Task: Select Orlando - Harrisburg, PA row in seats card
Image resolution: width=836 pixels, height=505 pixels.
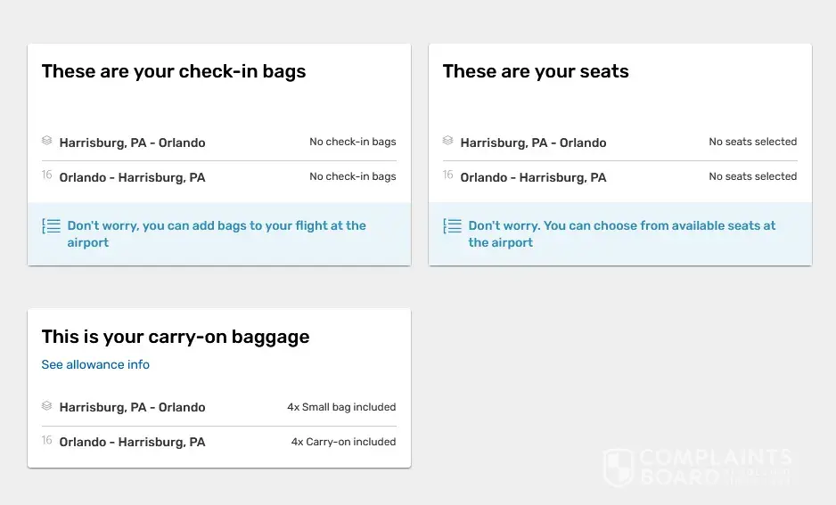Action: pos(533,177)
